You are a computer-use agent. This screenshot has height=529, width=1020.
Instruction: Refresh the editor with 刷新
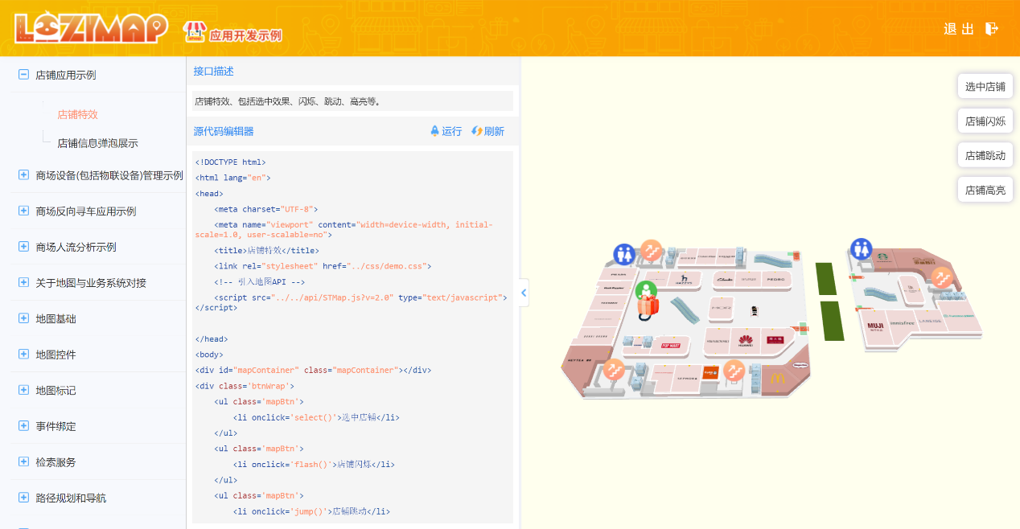click(488, 131)
